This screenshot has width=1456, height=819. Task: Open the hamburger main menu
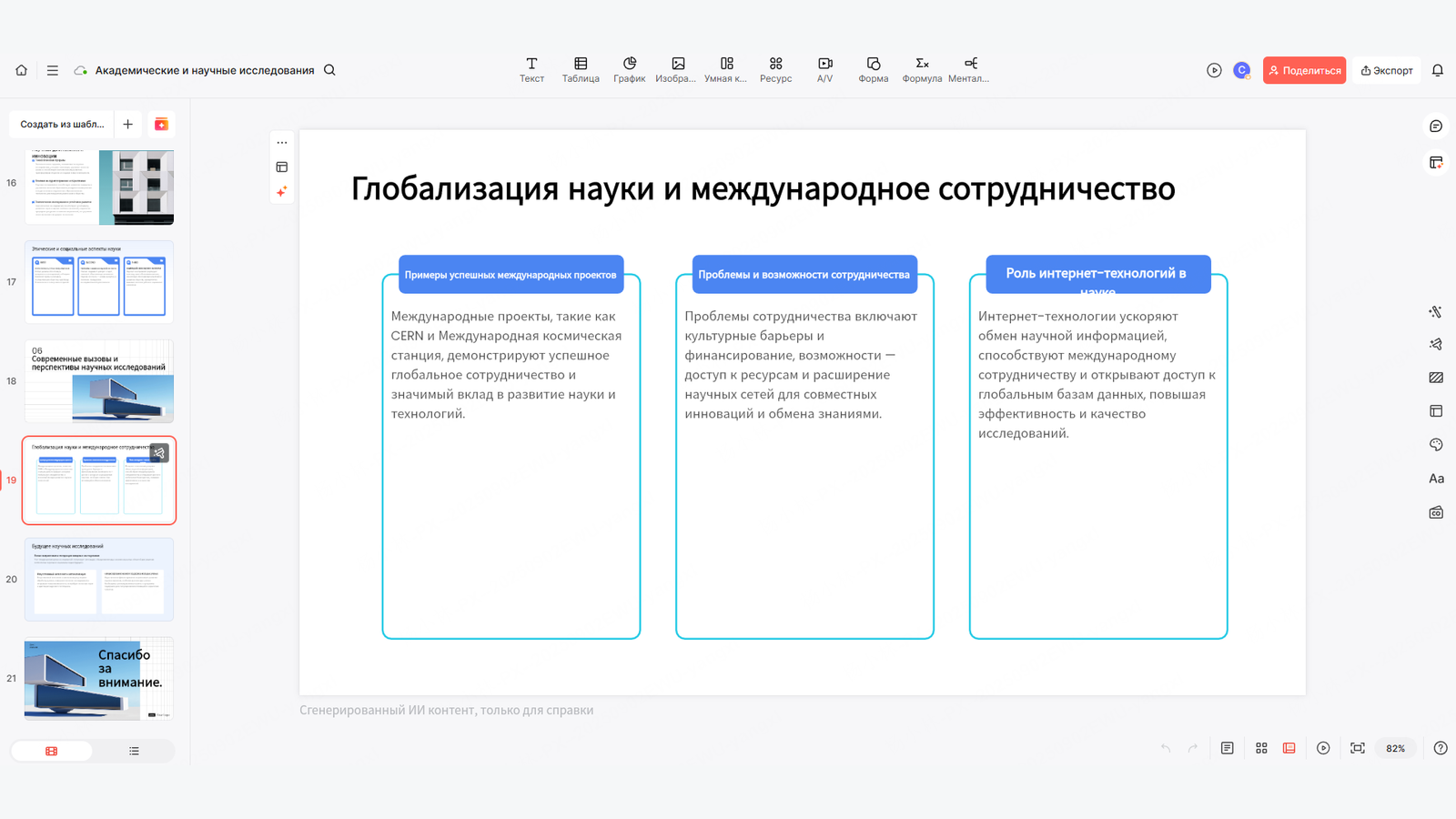[x=53, y=70]
